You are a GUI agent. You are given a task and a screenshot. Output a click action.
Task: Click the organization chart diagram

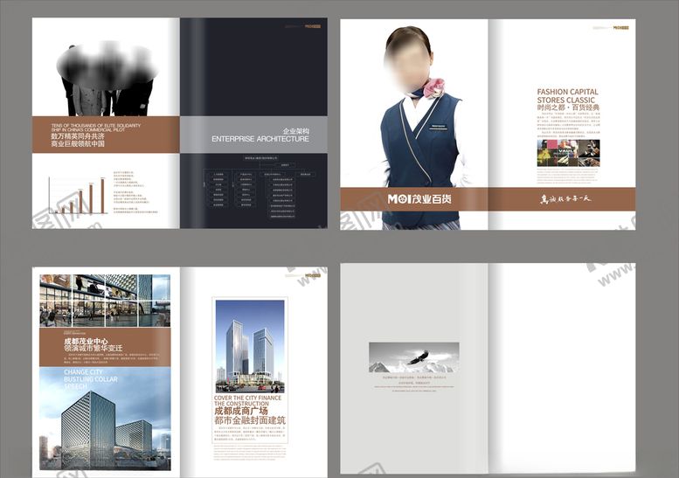253,191
